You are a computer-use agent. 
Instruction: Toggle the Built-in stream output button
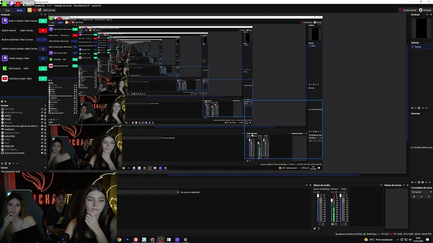[43, 21]
